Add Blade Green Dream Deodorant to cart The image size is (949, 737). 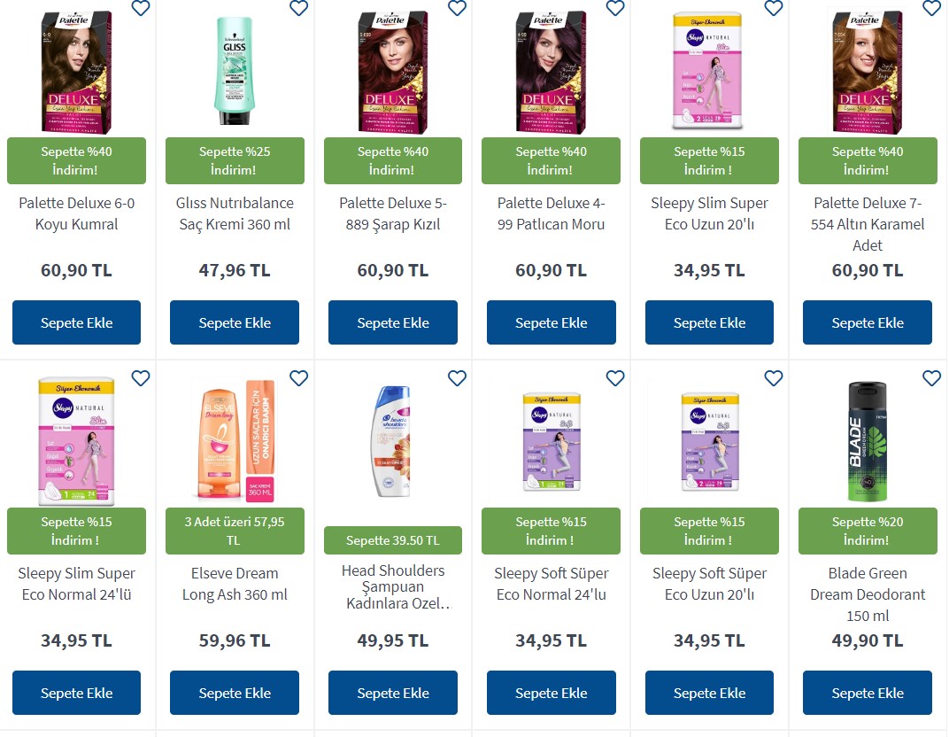coord(868,693)
